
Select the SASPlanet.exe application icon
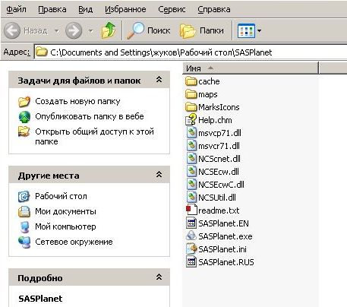[x=191, y=236]
